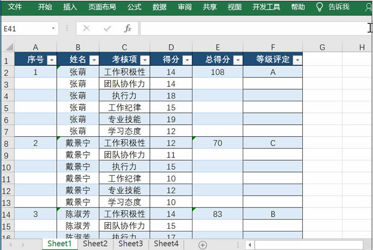
Task: Open the 文件 menu tab
Action: [15, 7]
